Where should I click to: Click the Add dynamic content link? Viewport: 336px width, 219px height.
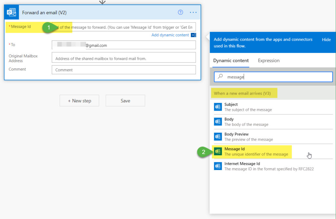pyautogui.click(x=170, y=35)
